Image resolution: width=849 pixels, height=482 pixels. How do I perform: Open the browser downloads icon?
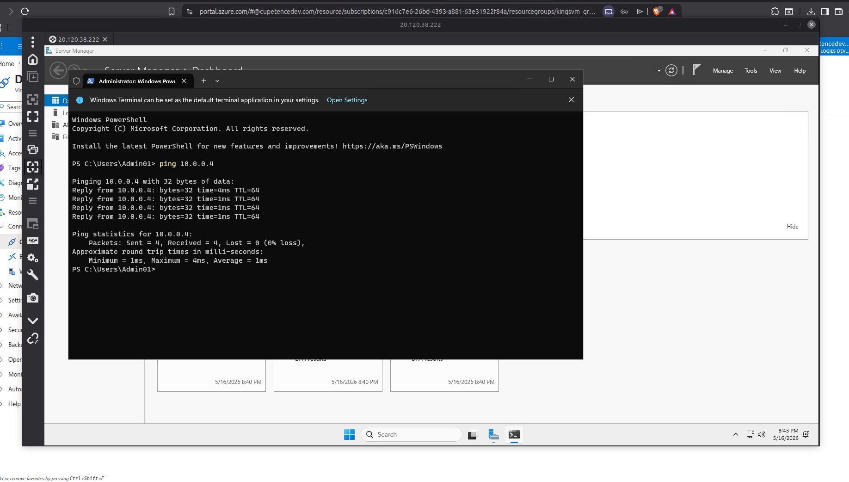coord(811,12)
